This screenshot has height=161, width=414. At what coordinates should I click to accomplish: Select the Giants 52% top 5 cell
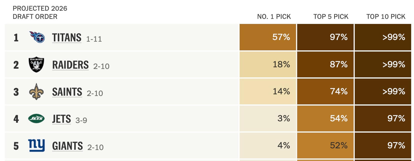click(325, 146)
